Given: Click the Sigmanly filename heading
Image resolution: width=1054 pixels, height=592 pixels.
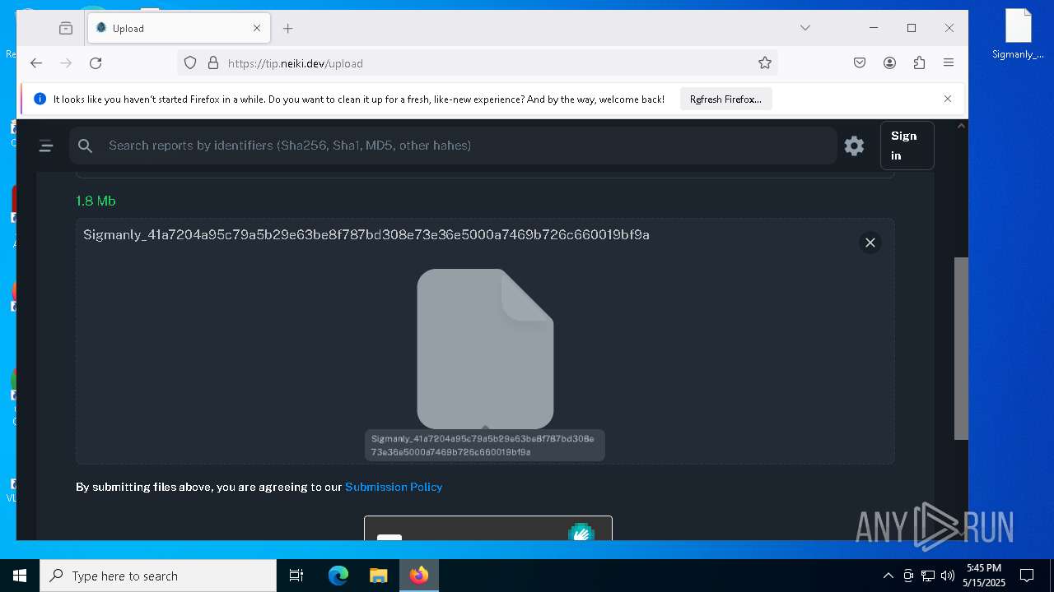Looking at the screenshot, I should (366, 235).
